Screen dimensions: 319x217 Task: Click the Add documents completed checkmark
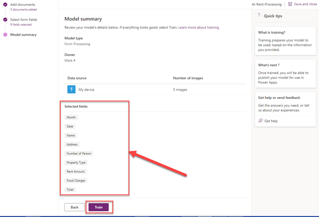click(5, 4)
